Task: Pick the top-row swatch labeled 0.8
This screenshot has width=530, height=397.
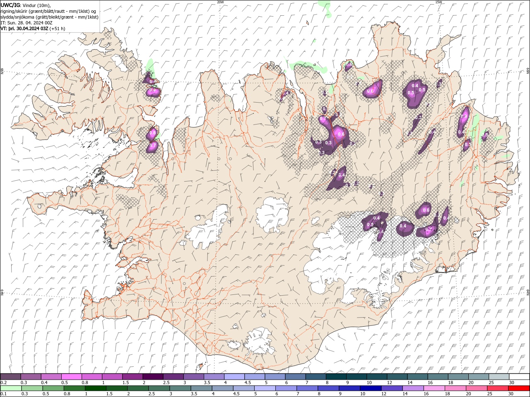Action: [92, 377]
